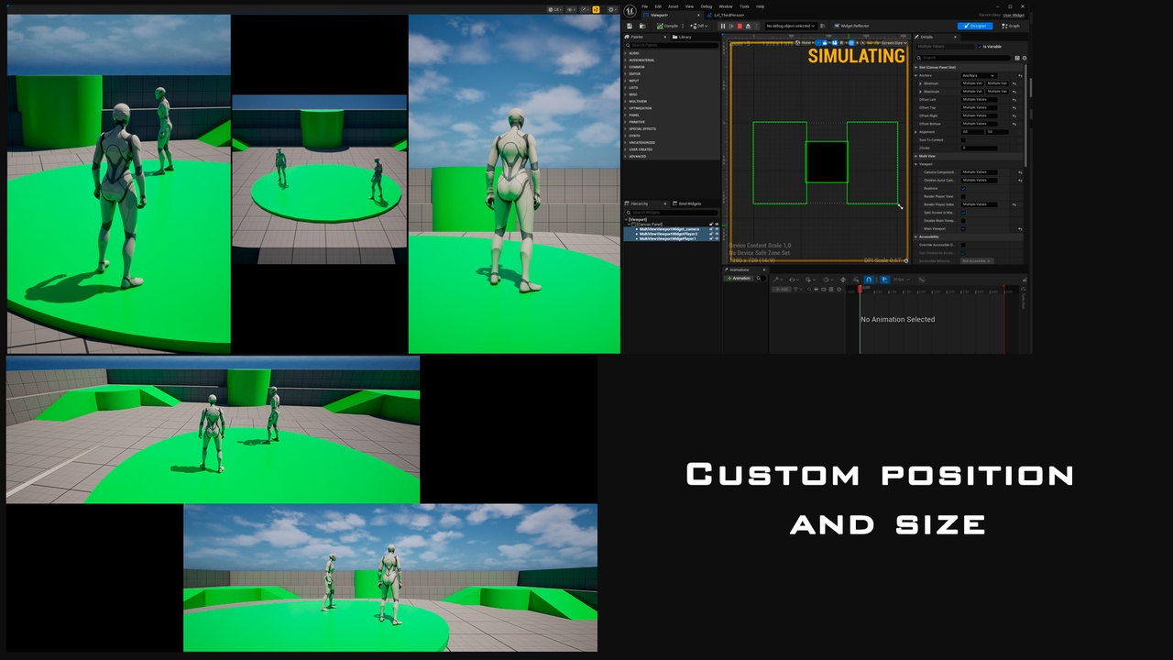The width and height of the screenshot is (1173, 660).
Task: Toggle visibility eye of MultiViewViewportWidget_camera
Action: coord(717,229)
